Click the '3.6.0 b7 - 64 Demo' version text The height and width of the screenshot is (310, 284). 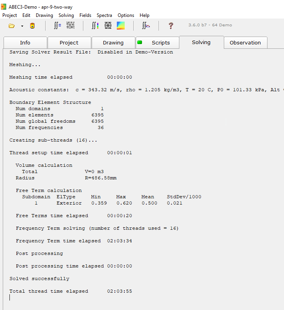pyautogui.click(x=210, y=25)
